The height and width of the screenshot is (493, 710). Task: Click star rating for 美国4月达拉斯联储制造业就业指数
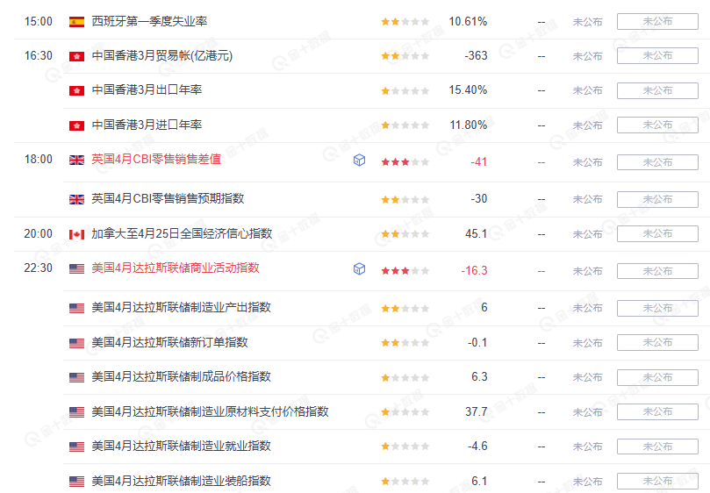[x=405, y=447]
